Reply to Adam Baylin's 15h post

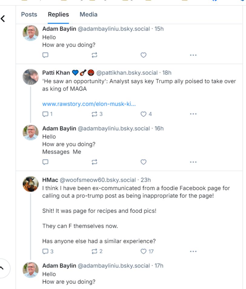(x=45, y=55)
